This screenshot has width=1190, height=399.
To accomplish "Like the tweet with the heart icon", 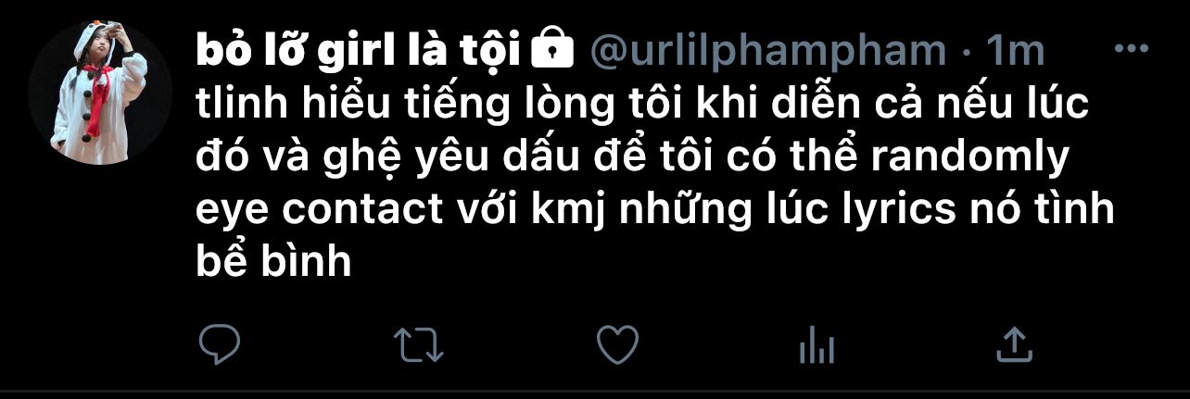I will (x=617, y=345).
